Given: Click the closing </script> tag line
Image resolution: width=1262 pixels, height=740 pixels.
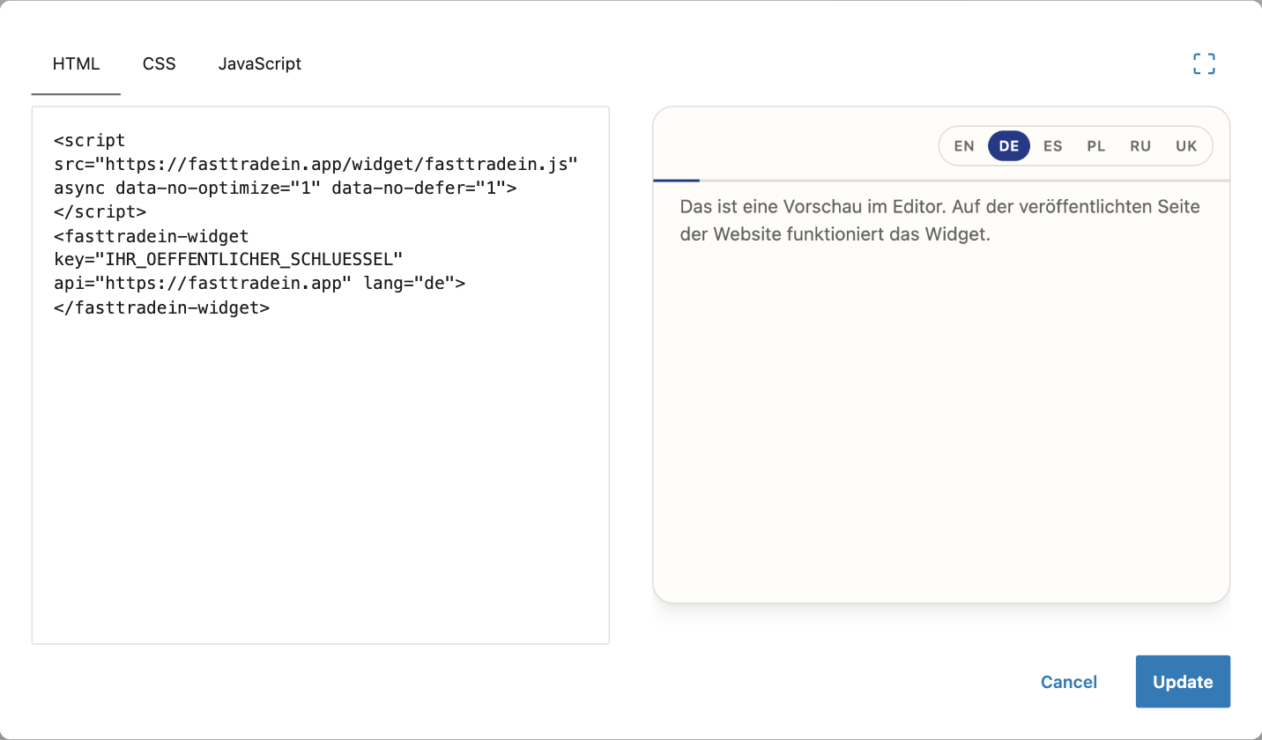Looking at the screenshot, I should [100, 211].
